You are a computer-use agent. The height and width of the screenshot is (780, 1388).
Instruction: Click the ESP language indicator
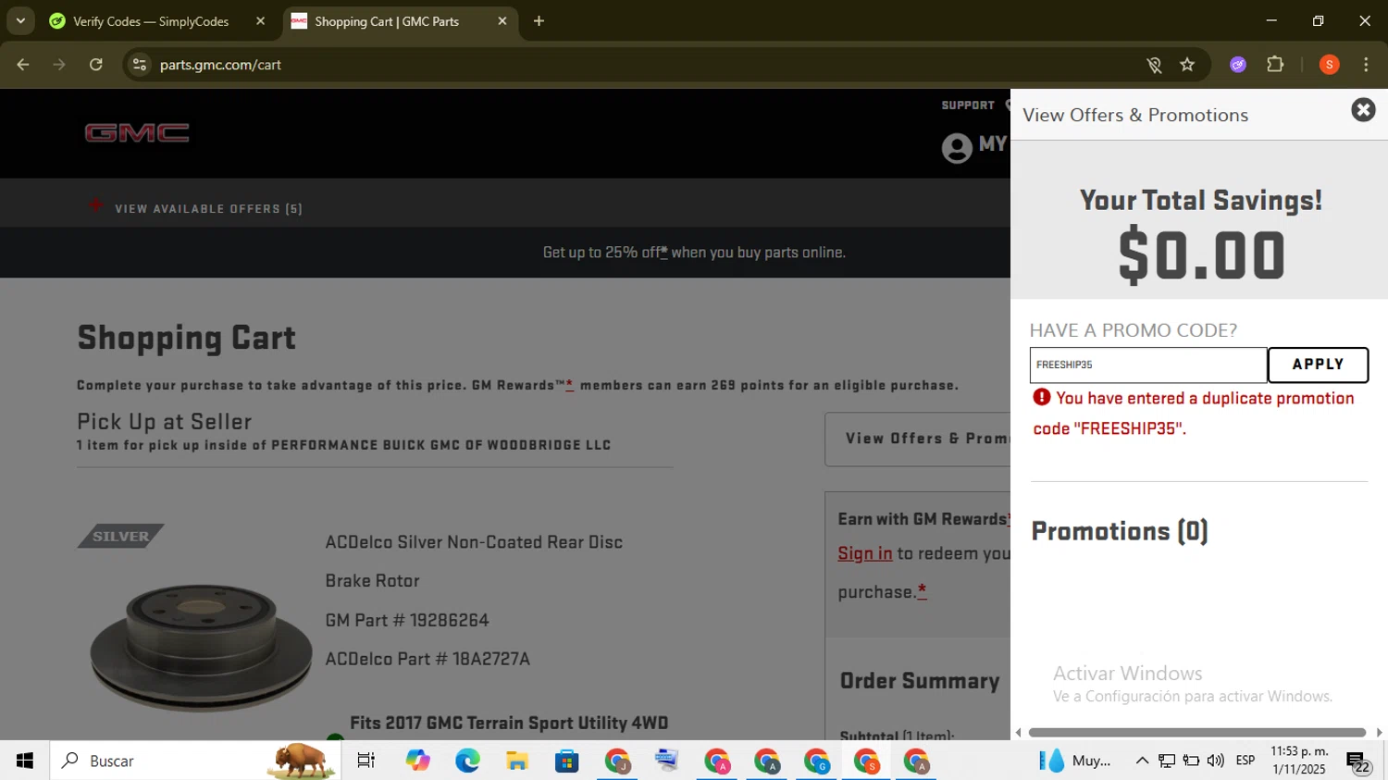1245,761
